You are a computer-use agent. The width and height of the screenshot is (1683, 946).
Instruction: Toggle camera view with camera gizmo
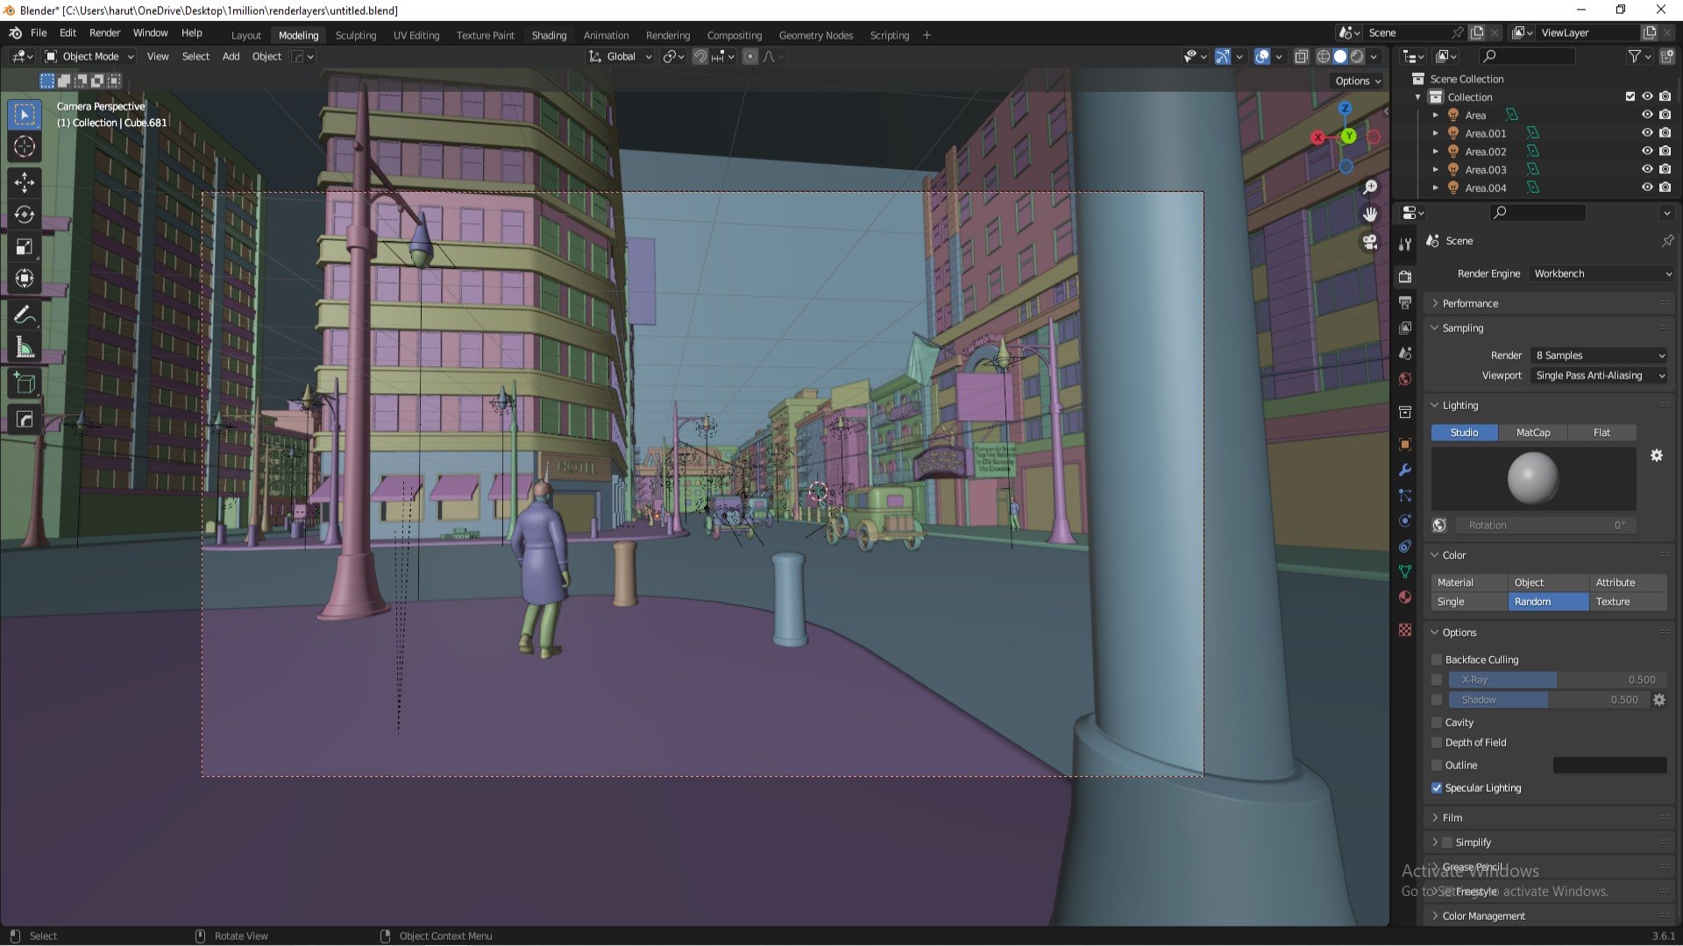(x=1370, y=242)
